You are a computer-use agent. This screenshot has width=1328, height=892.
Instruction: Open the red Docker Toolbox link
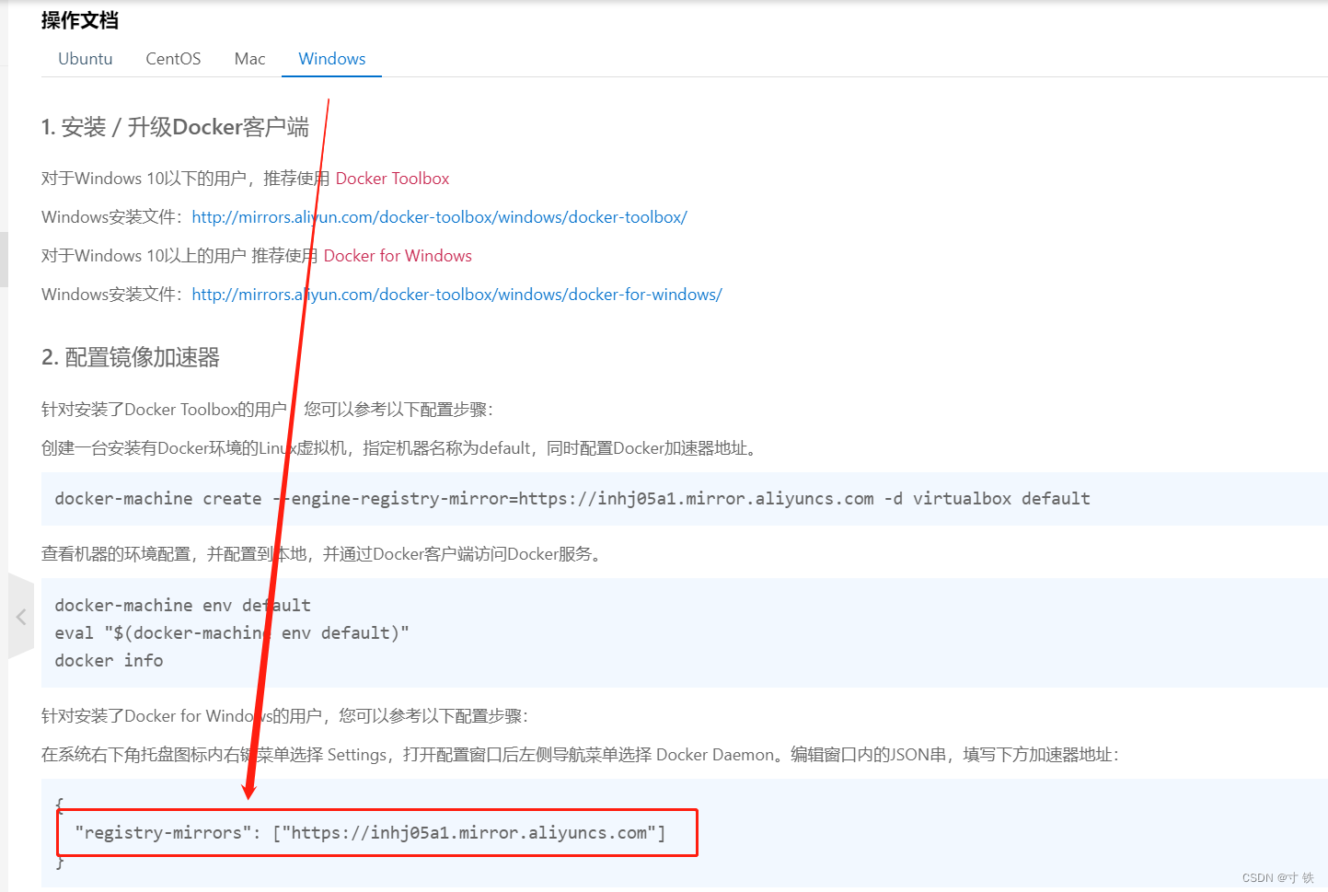coord(392,179)
